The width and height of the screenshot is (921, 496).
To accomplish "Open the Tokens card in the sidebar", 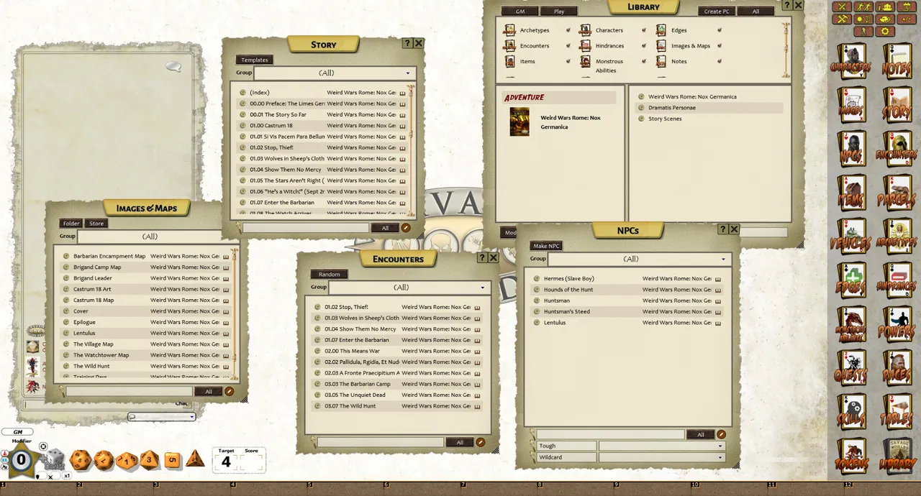I will [x=852, y=456].
